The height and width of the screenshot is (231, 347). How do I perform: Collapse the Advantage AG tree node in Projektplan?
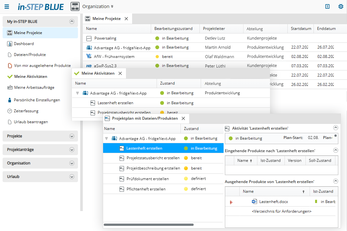(x=106, y=139)
